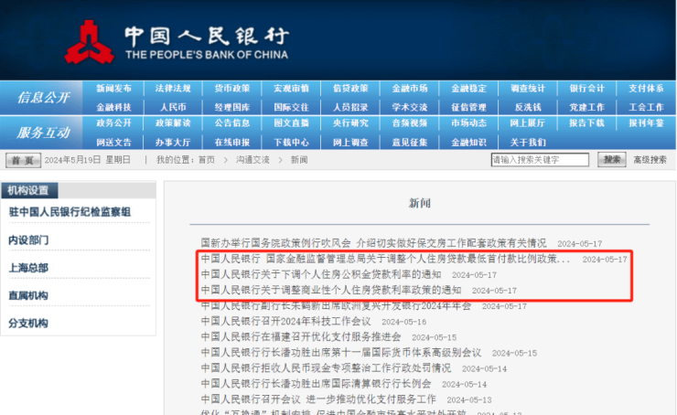
Task: Go to 音频视频 page
Action: pyautogui.click(x=409, y=123)
